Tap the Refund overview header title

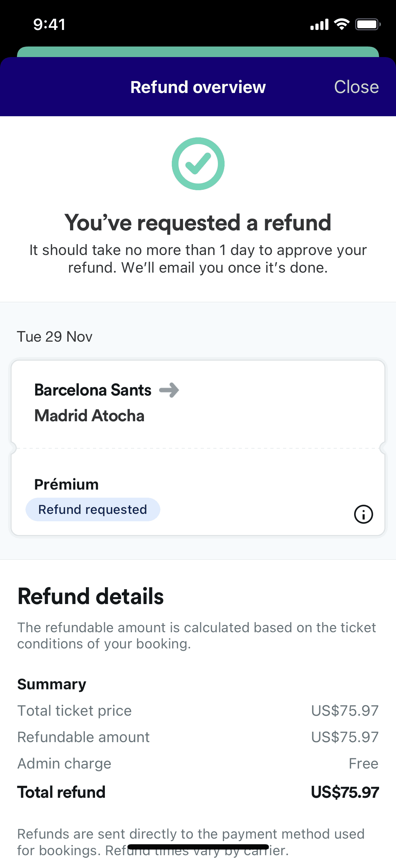[x=198, y=87]
